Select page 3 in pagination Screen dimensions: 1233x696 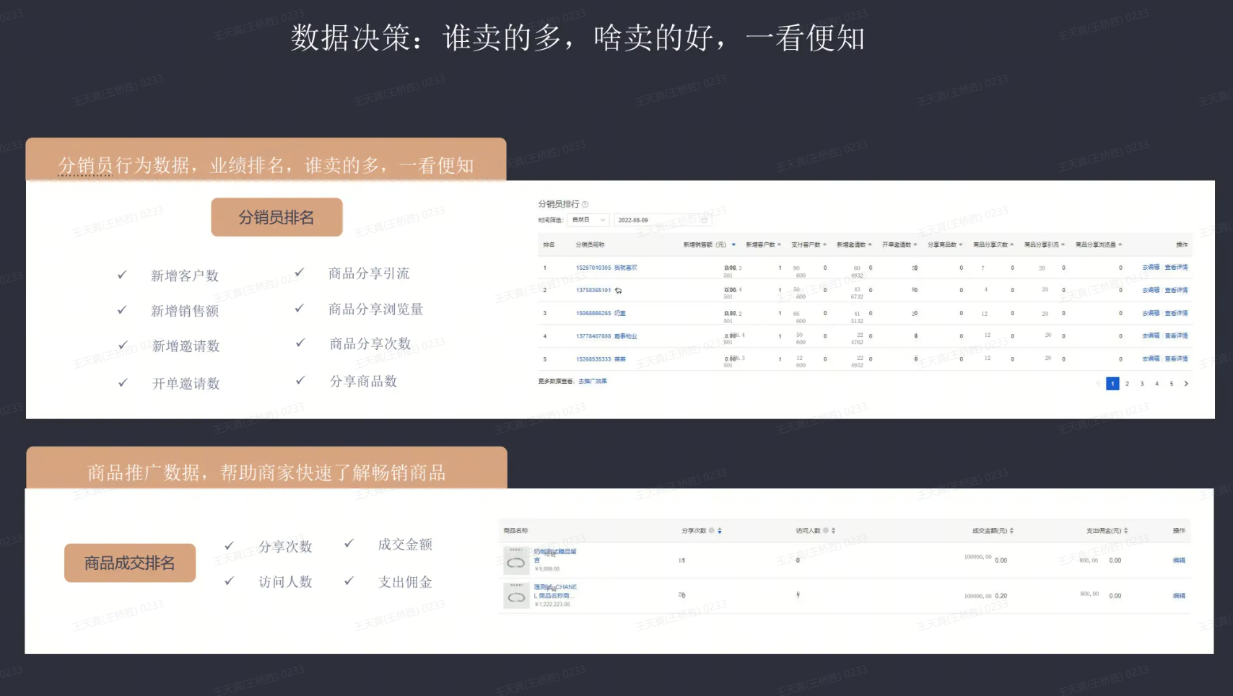(1142, 384)
